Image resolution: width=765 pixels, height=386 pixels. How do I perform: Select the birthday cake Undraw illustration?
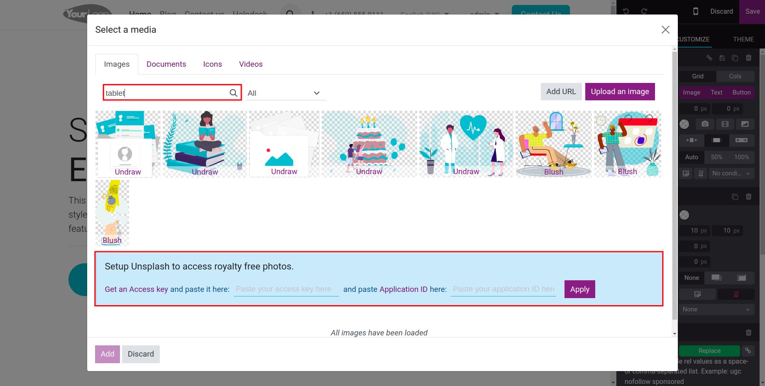[x=369, y=144]
